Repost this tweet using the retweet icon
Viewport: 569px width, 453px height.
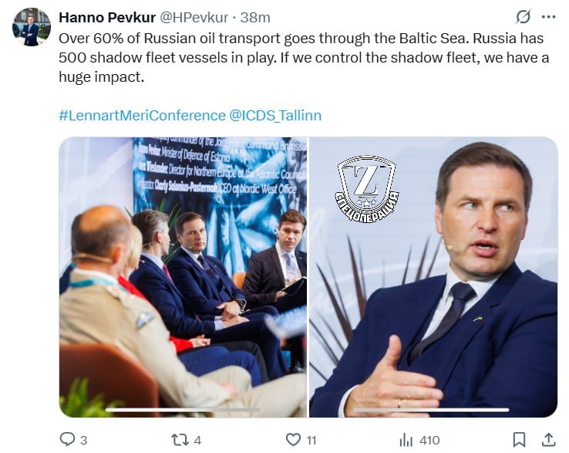(179, 440)
